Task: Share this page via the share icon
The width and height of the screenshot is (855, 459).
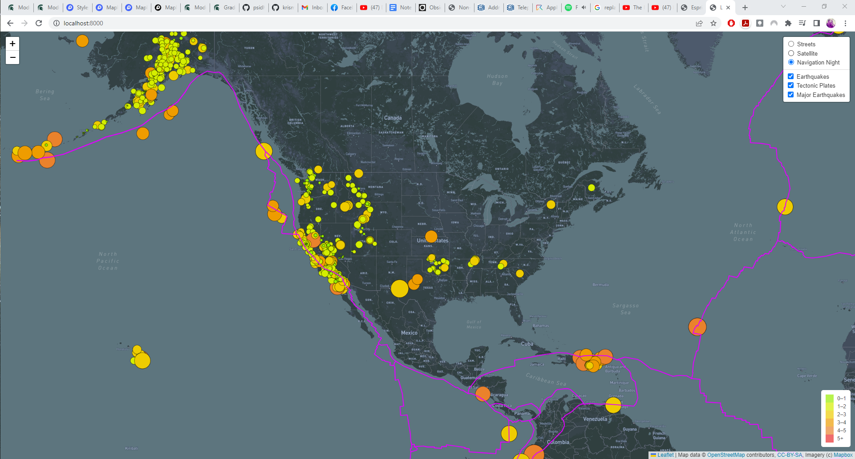Action: coord(699,23)
